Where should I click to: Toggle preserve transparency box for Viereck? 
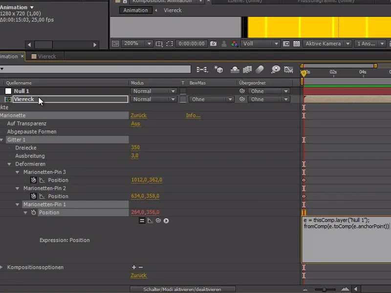coord(183,99)
